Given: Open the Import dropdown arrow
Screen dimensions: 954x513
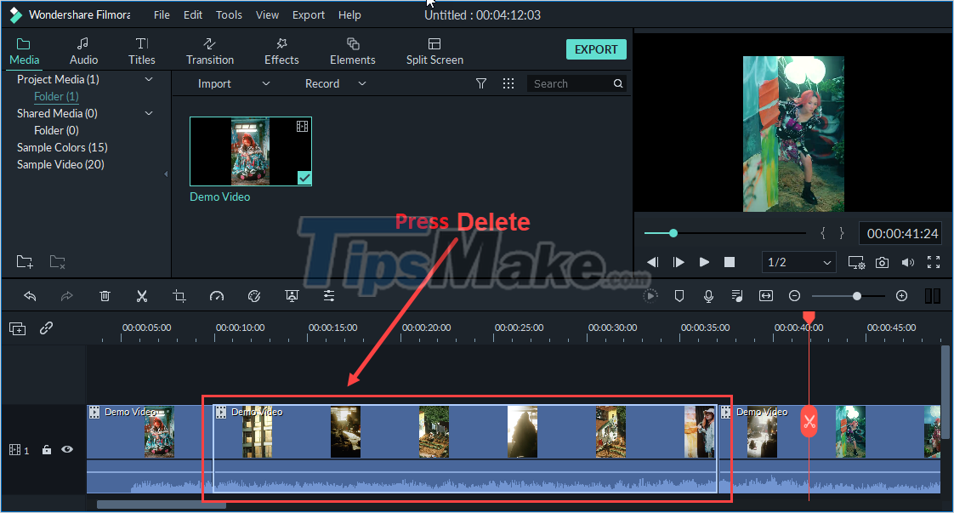Looking at the screenshot, I should coord(265,83).
